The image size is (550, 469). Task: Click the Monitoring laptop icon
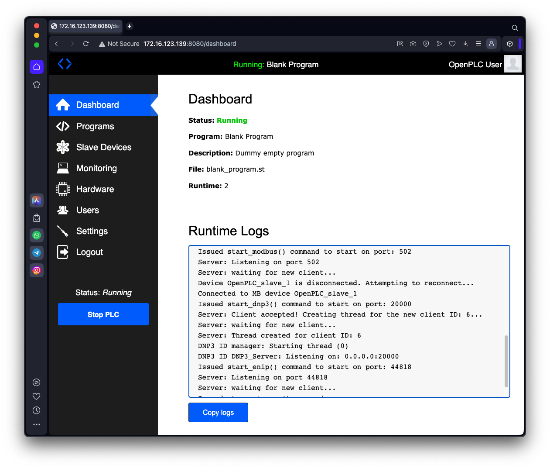pos(63,168)
